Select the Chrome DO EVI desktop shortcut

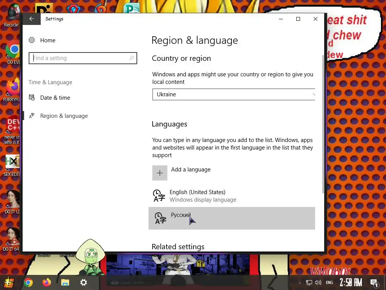pos(12,53)
